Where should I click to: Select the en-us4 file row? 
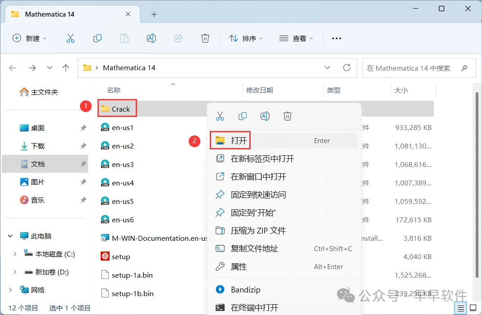[266, 183]
